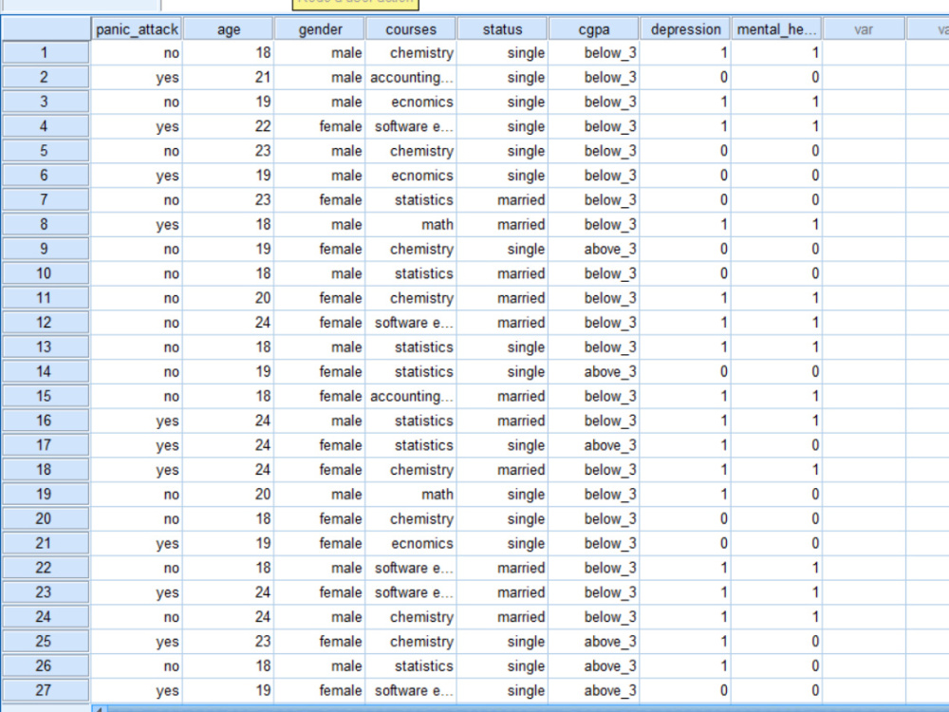The width and height of the screenshot is (949, 712).
Task: Select row number 27 header
Action: 46,690
